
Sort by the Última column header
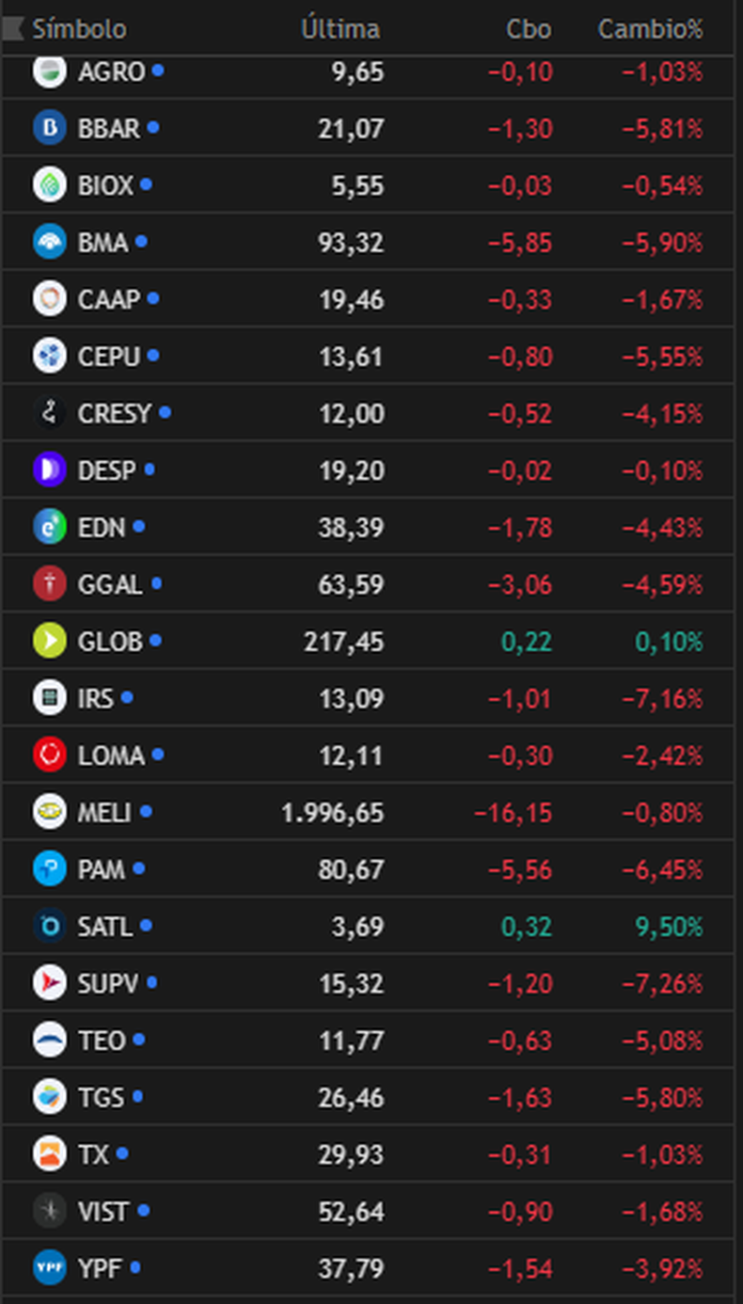340,29
